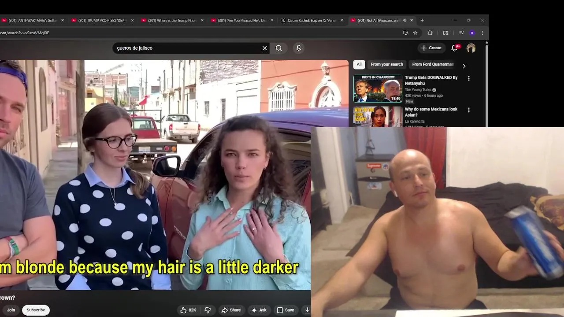Select the From Ford Quarterman chip
This screenshot has width=564, height=317.
click(433, 64)
